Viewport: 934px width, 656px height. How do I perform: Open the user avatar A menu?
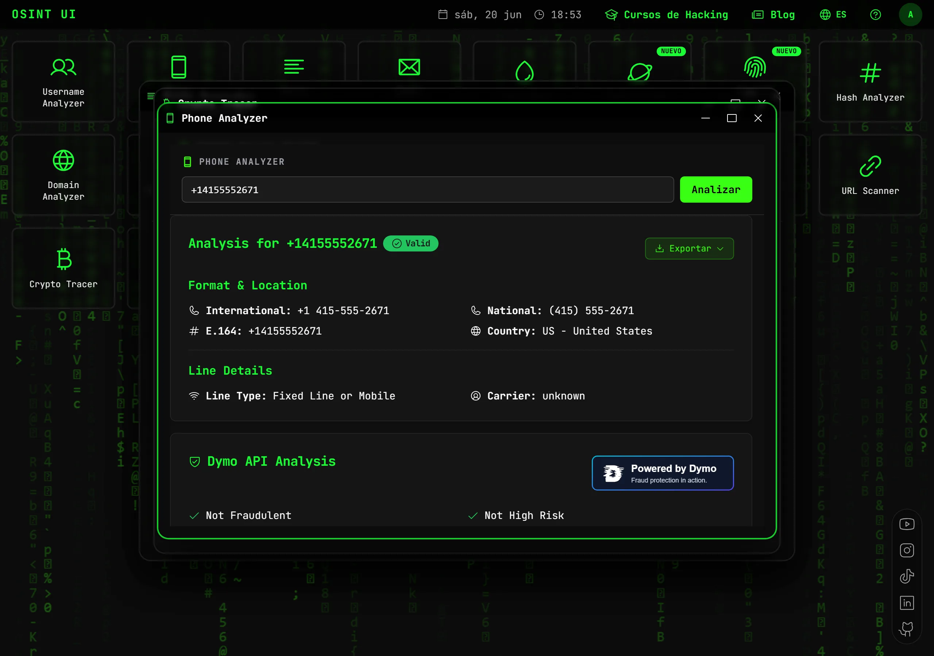click(x=910, y=15)
